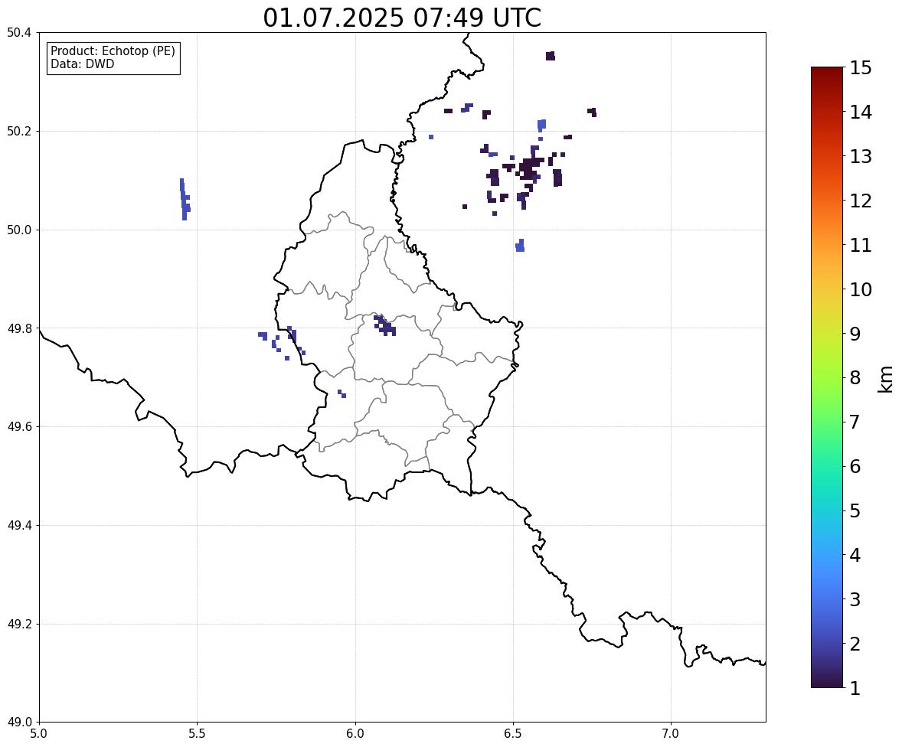Click latitude axis label '50.0'
Viewport: 902px width, 747px height.
[x=19, y=230]
